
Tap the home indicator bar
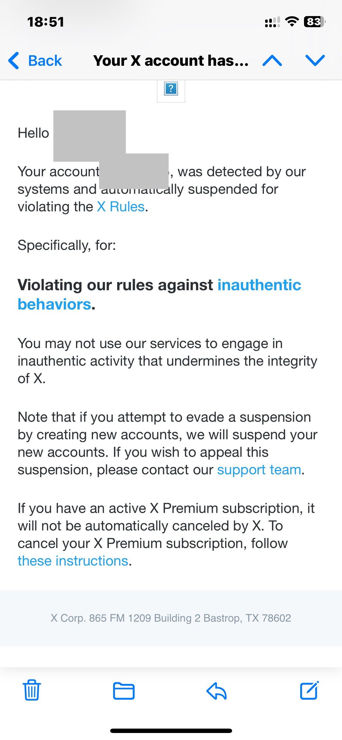click(x=171, y=731)
